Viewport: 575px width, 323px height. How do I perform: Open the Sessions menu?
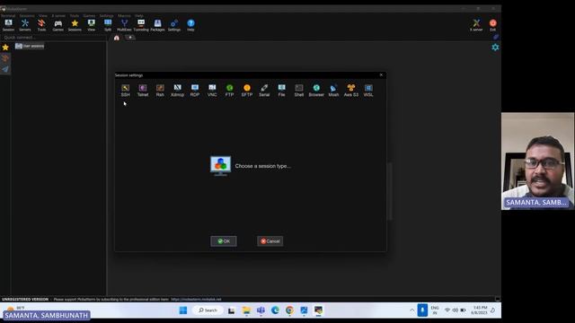[x=27, y=16]
